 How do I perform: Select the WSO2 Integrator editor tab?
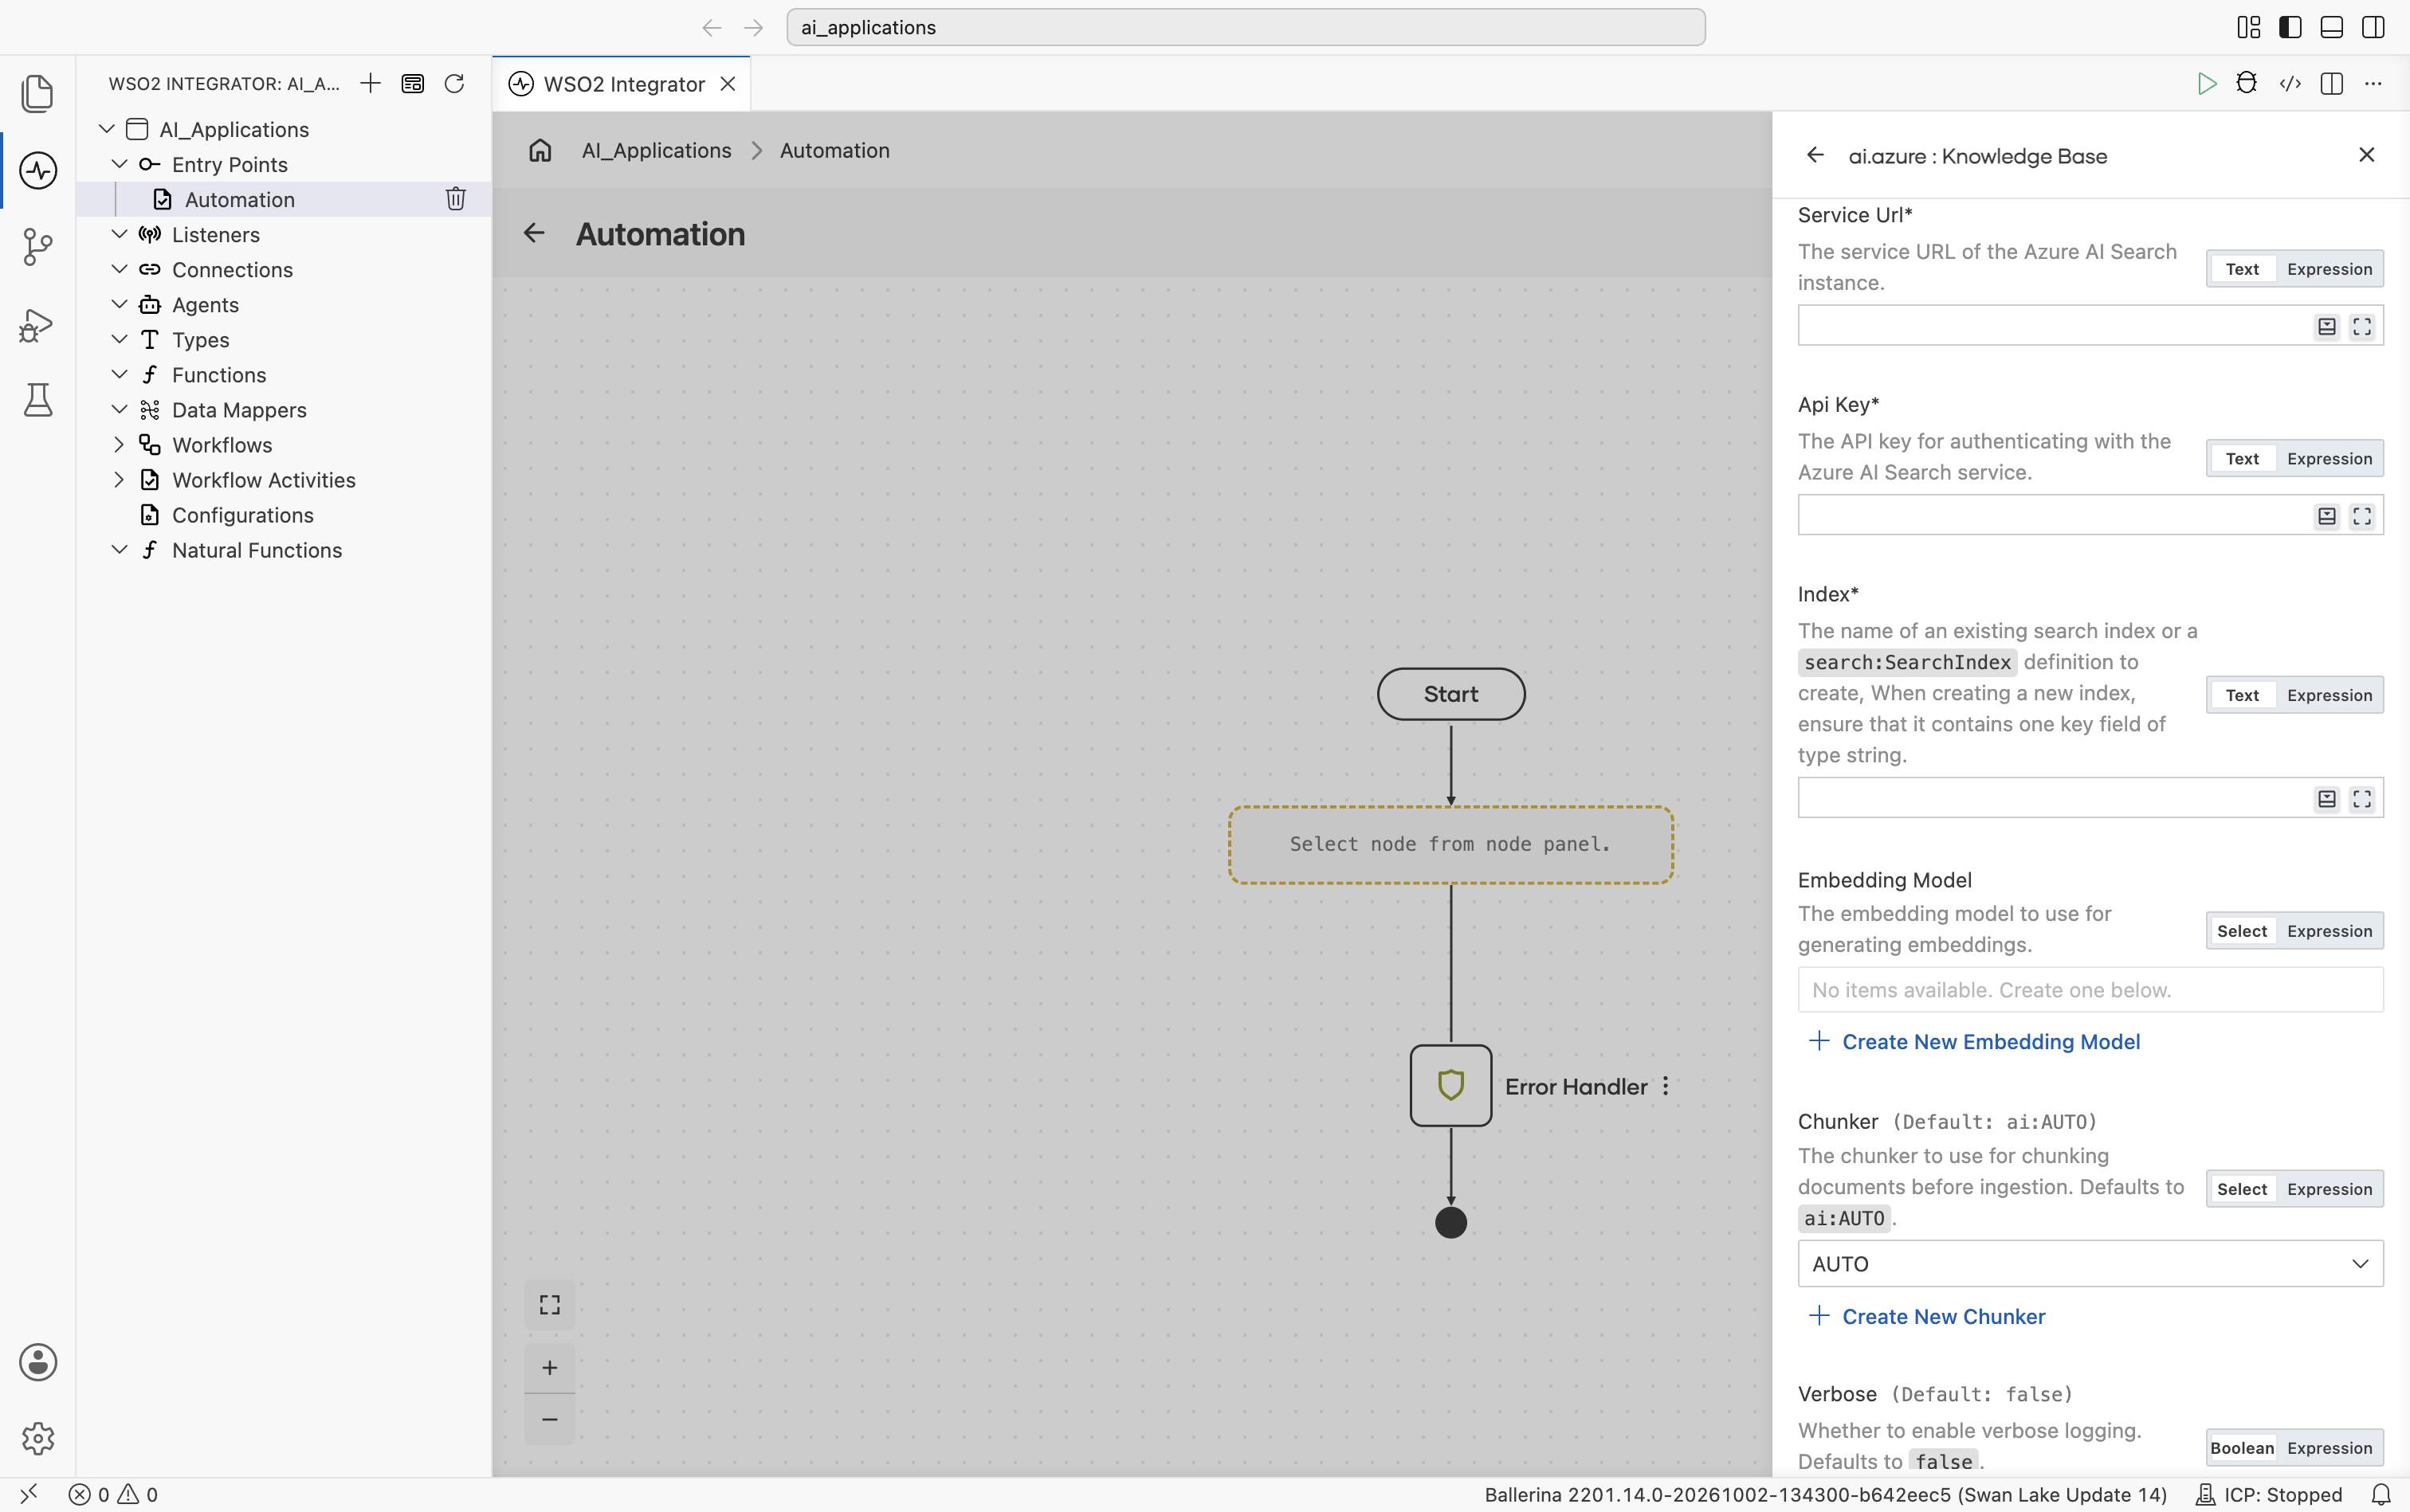(x=620, y=84)
